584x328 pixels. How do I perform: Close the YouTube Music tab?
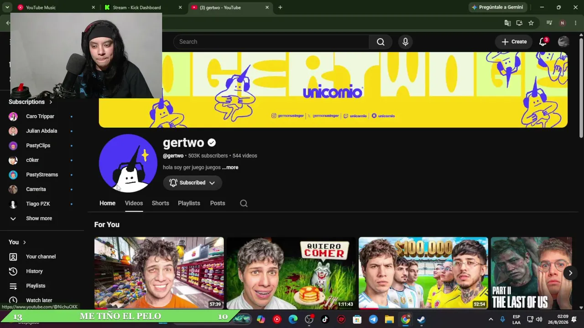tap(94, 7)
